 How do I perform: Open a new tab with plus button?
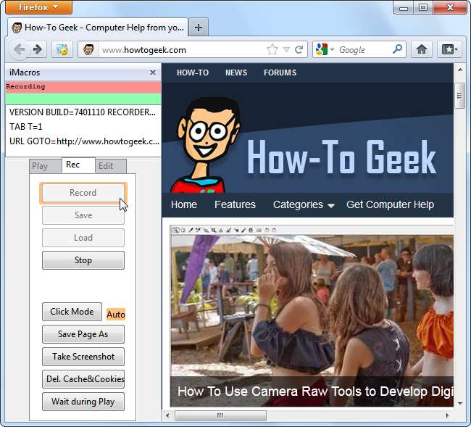(x=199, y=28)
